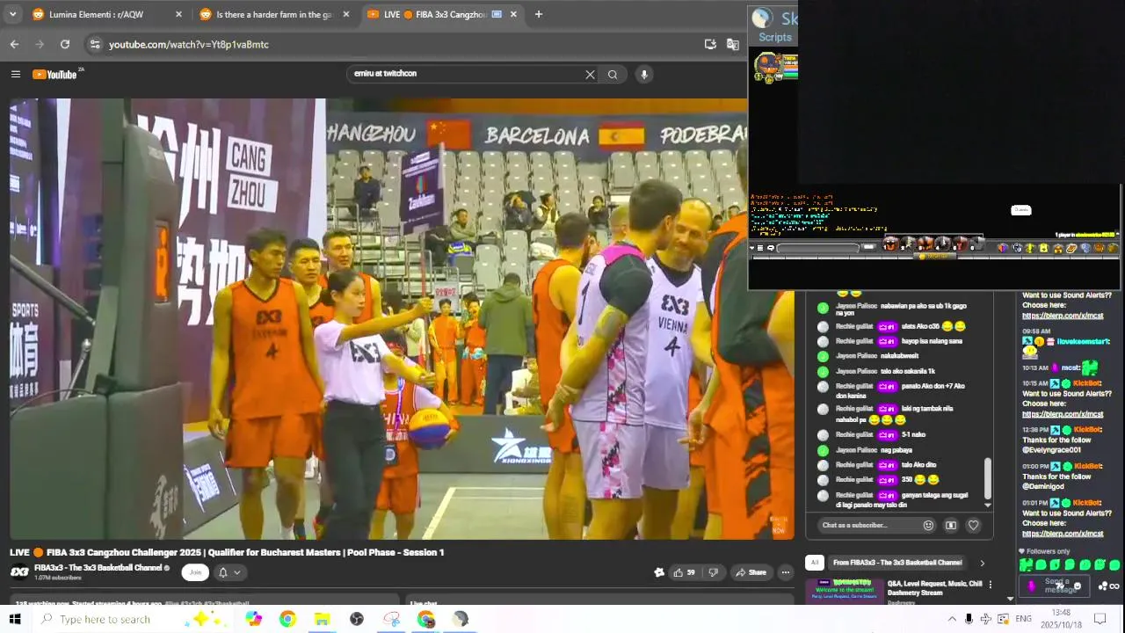Viewport: 1125px width, 633px height.
Task: Run the YouTube search with magnifier button
Action: [613, 75]
